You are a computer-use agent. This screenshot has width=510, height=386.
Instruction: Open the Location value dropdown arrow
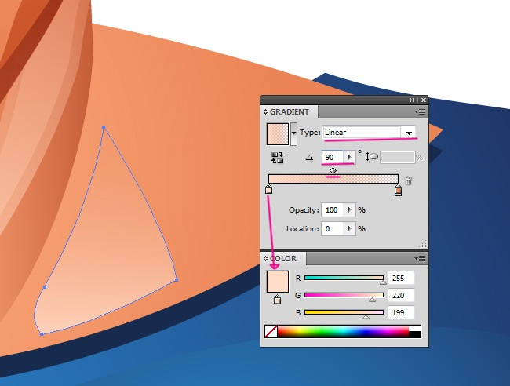click(350, 229)
